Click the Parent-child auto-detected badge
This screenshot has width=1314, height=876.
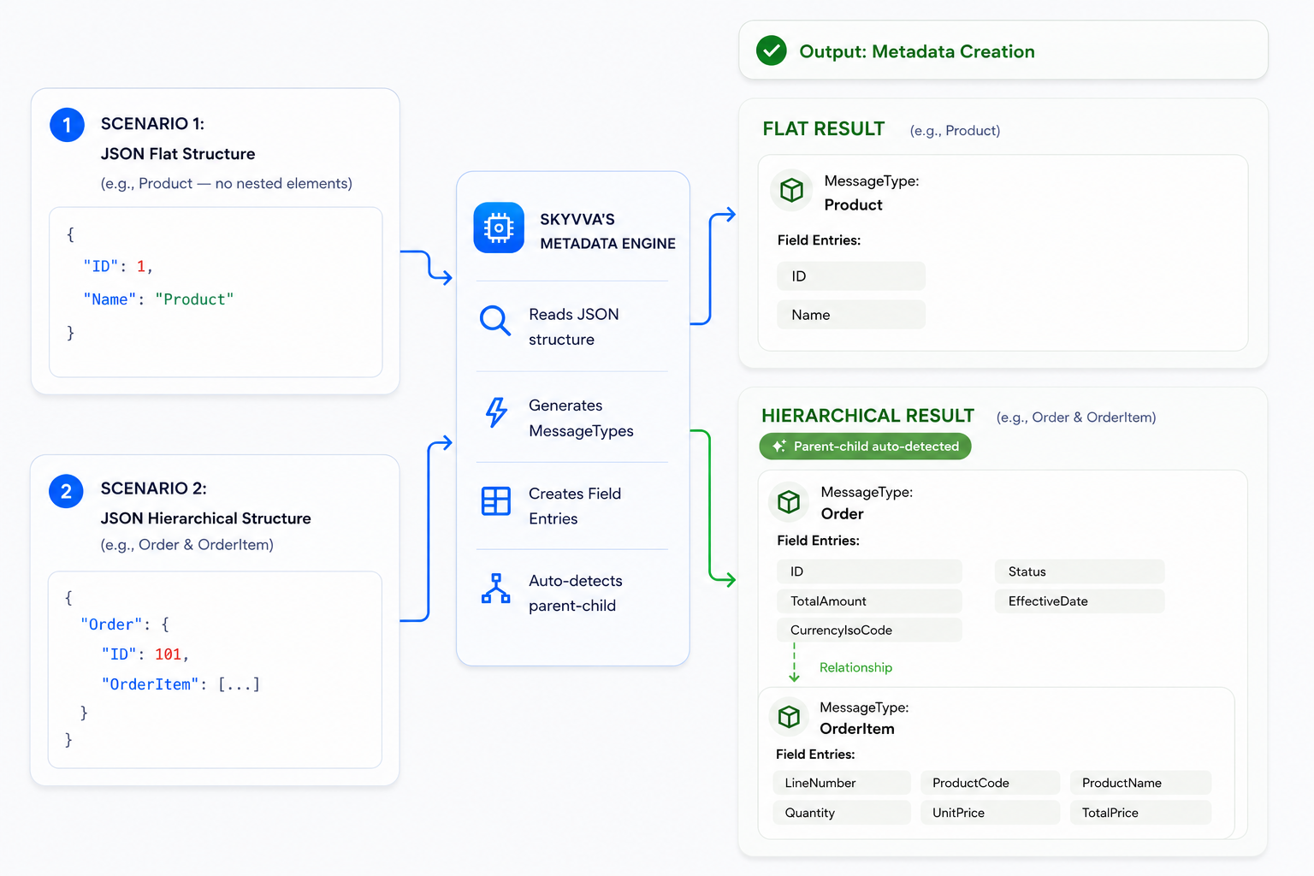(865, 447)
